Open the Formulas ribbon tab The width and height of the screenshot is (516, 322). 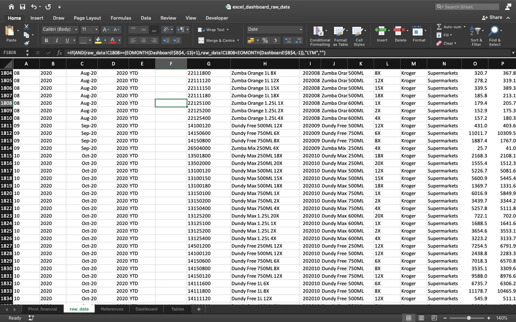coord(121,18)
